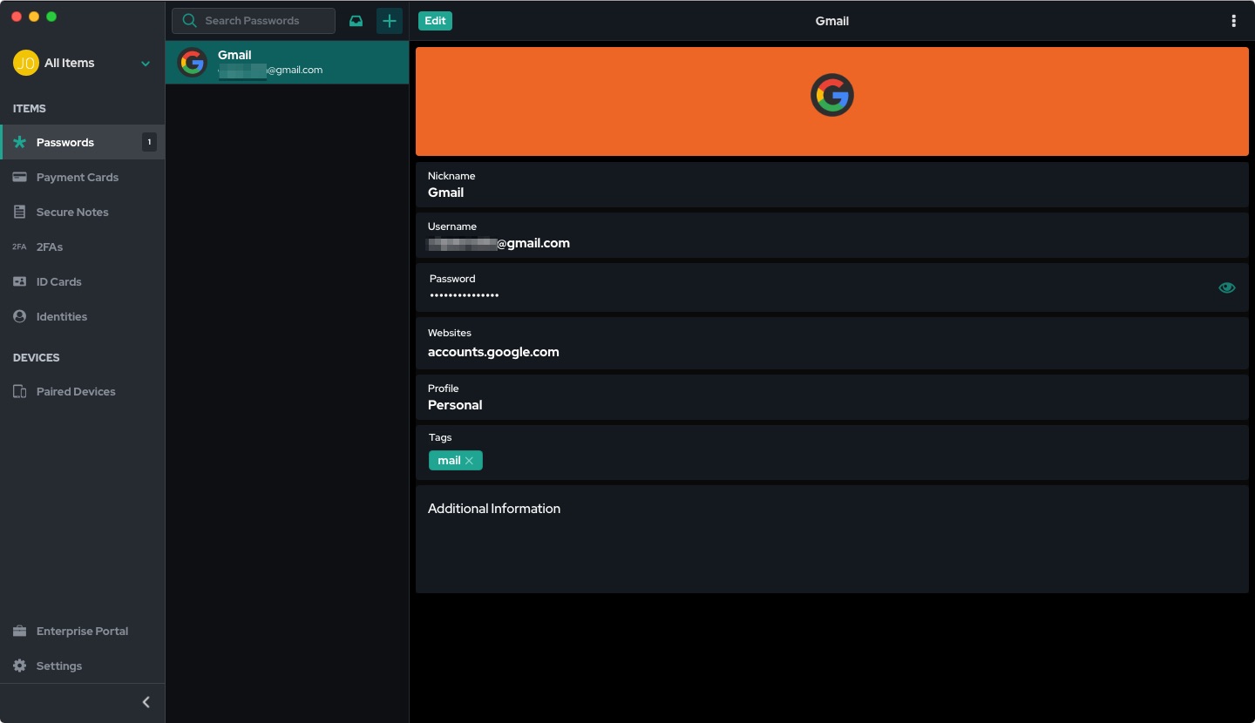Open Paired Devices
The image size is (1255, 723).
pyautogui.click(x=83, y=391)
